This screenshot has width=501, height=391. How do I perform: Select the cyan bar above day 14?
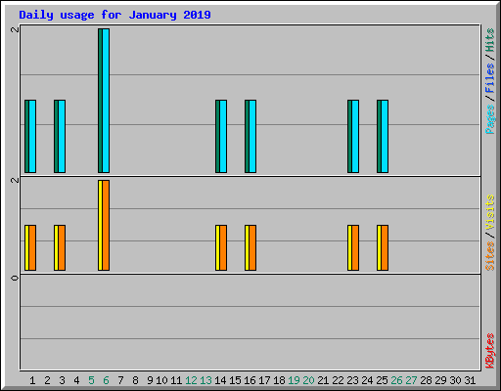point(223,136)
